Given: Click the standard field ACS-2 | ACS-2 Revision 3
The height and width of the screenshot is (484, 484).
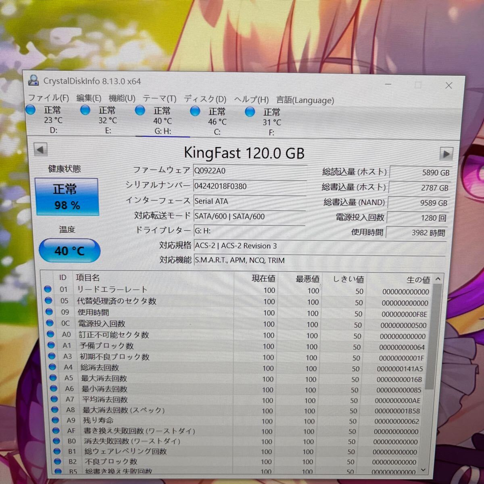Looking at the screenshot, I should [320, 246].
